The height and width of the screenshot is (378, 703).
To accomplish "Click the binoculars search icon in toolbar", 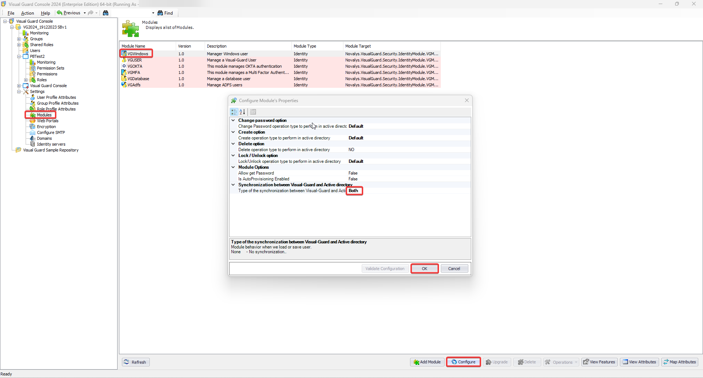I will (106, 13).
